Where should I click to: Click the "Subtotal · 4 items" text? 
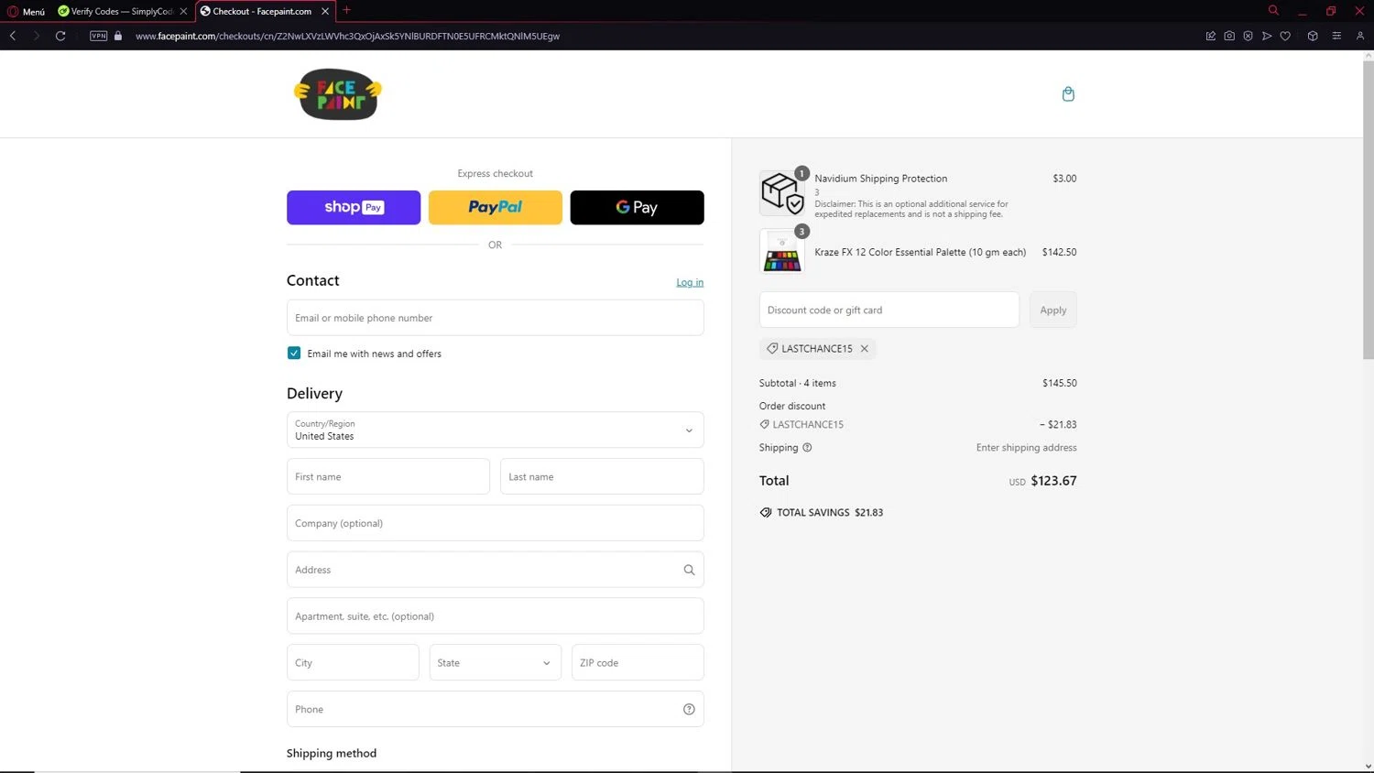(x=798, y=383)
